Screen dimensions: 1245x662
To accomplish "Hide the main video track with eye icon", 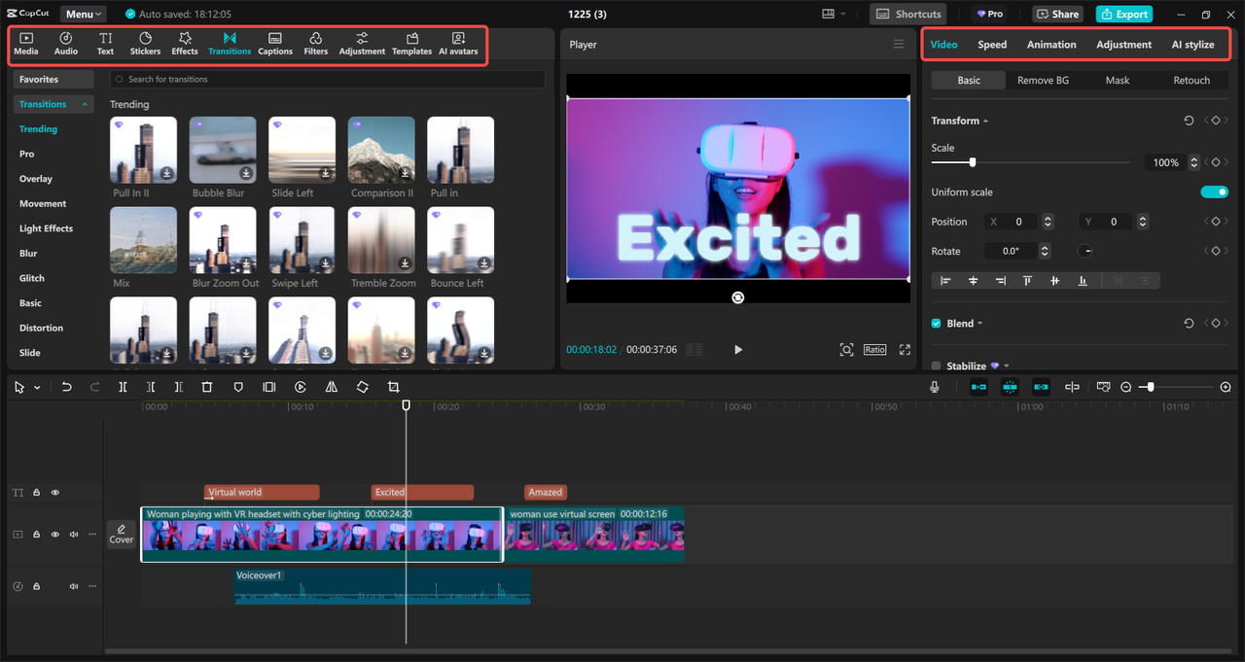I will [55, 535].
